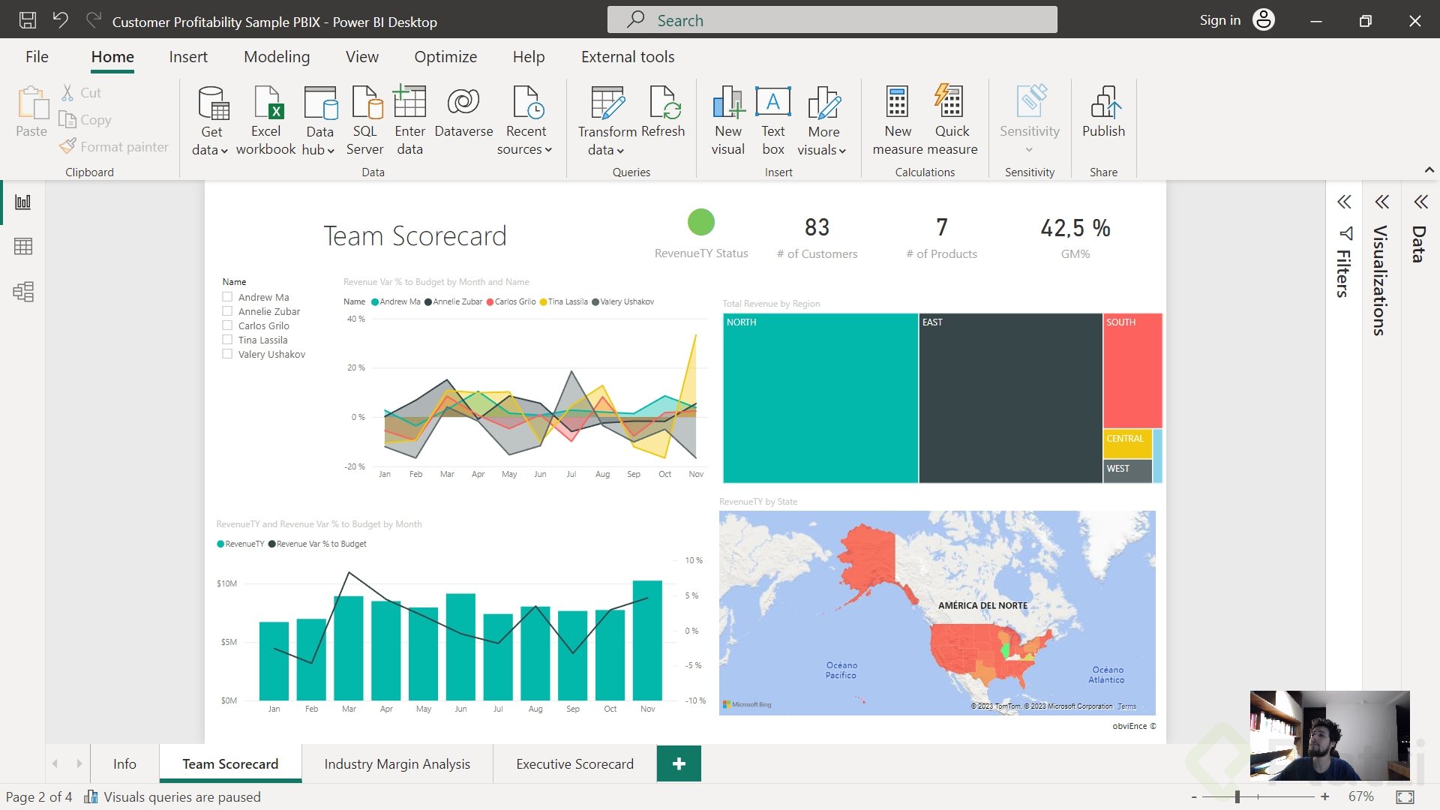Click in the Search box
The width and height of the screenshot is (1440, 810).
[x=832, y=20]
